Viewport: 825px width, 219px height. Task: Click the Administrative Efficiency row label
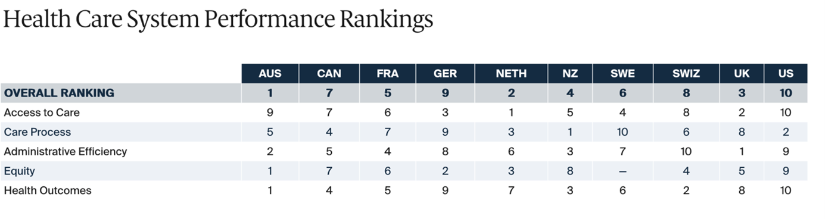point(66,152)
